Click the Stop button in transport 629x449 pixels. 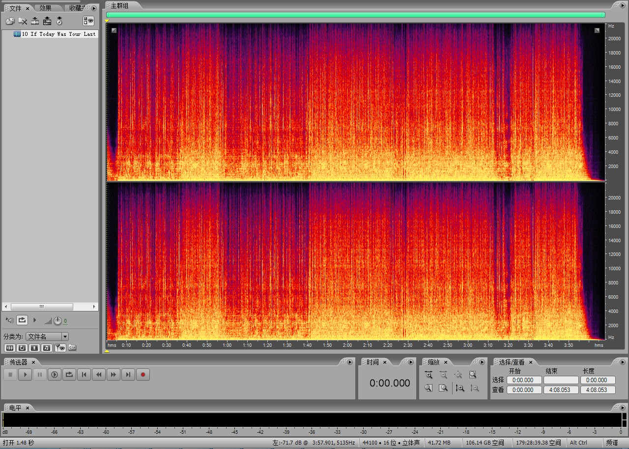click(10, 375)
